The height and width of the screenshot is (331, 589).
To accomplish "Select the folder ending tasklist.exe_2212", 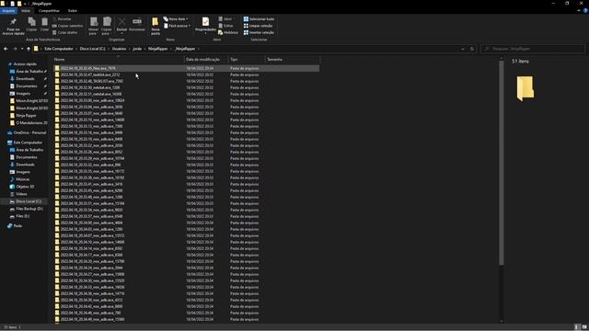I will pos(186,74).
